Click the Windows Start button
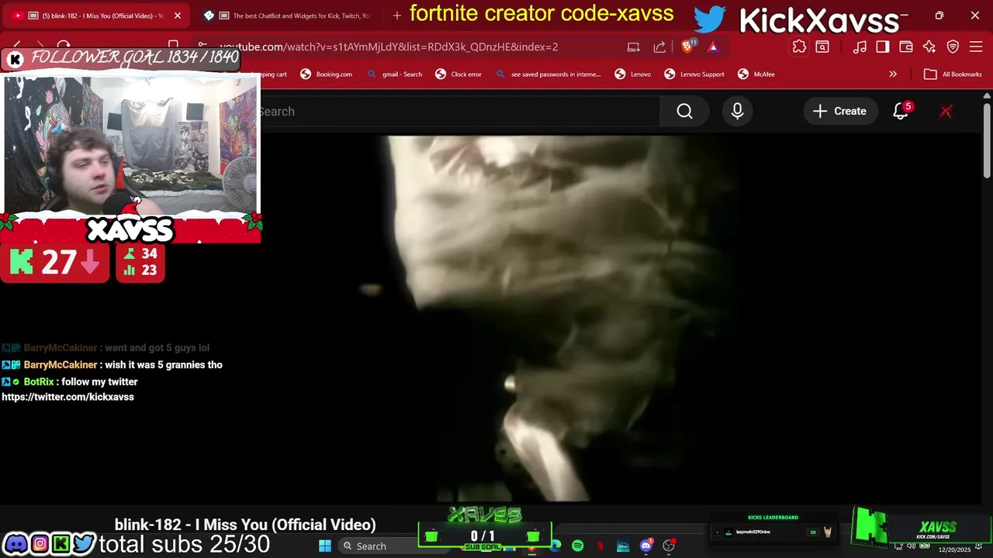 point(325,546)
